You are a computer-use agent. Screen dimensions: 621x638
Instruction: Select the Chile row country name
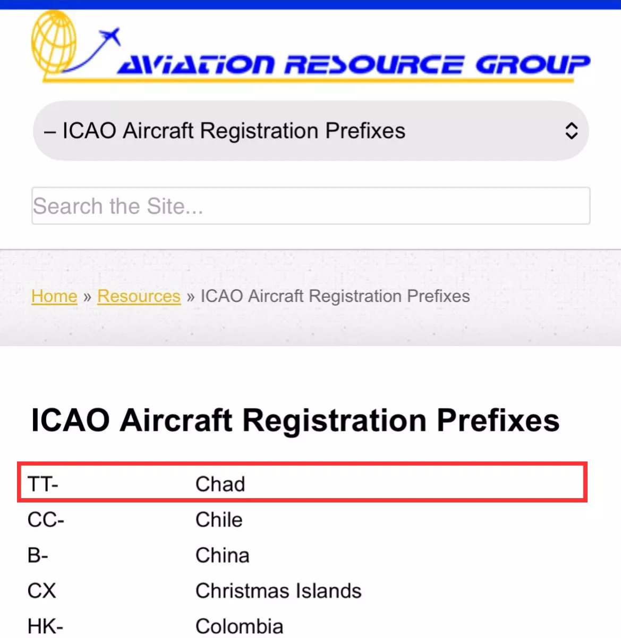tap(219, 520)
